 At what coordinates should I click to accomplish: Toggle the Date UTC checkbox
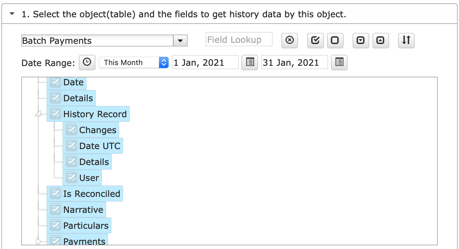click(72, 146)
